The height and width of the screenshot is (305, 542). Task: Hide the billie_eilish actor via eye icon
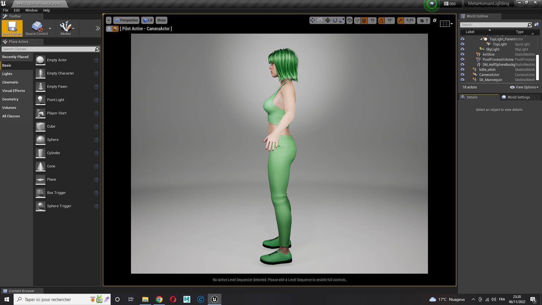tap(462, 70)
